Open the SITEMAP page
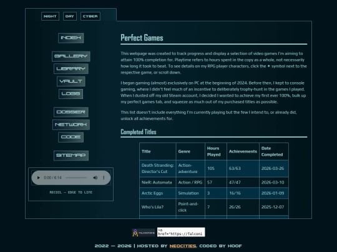Screen dimensions: 337x252 point(71,156)
